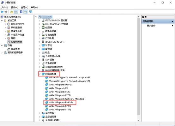Open the 帮助(H) menu
The width and height of the screenshot is (175, 126).
pyautogui.click(x=34, y=8)
